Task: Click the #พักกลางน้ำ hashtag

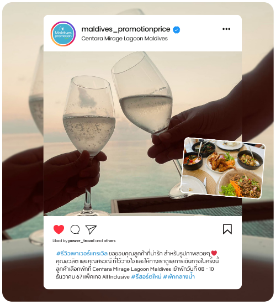Action: [x=179, y=276]
